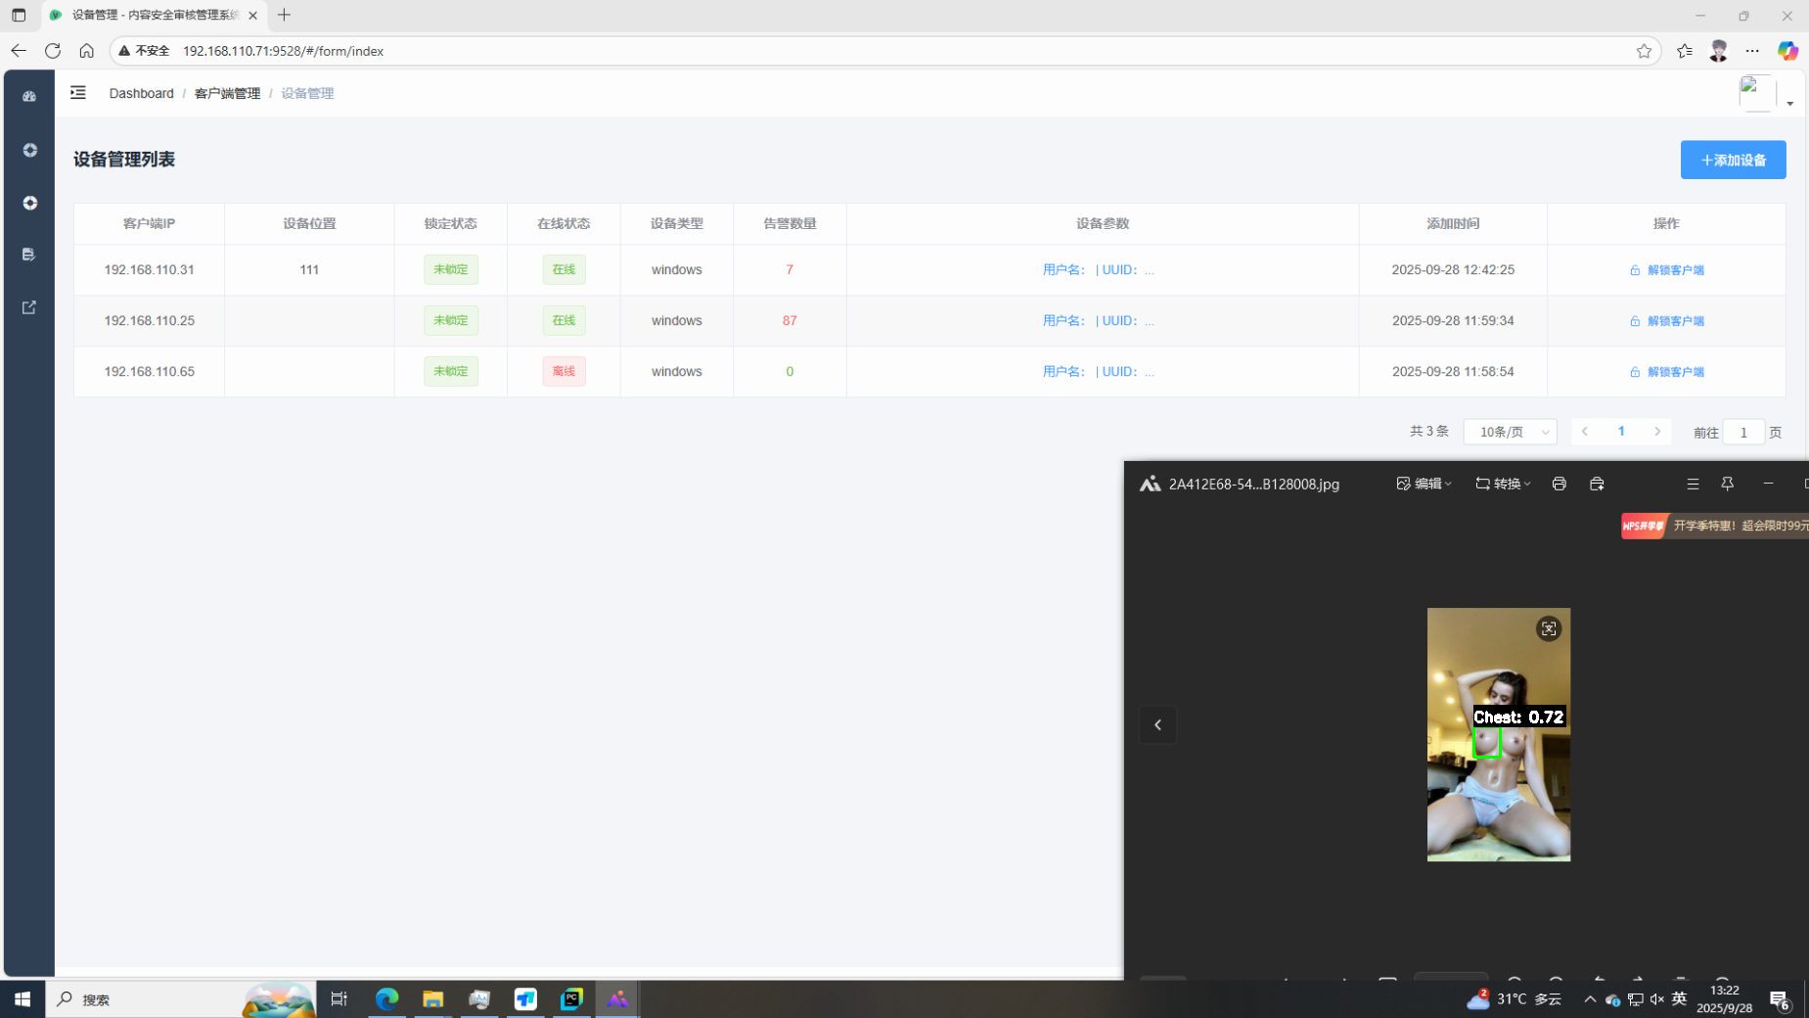Click the dashboard icon in left sidebar
Screen dimensions: 1809x1018
[29, 96]
